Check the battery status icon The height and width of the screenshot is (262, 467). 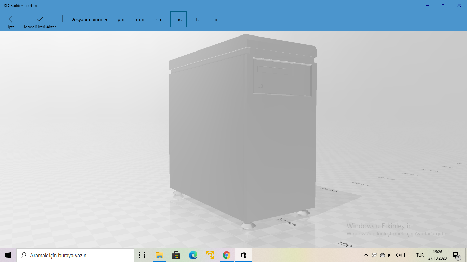tap(391, 255)
